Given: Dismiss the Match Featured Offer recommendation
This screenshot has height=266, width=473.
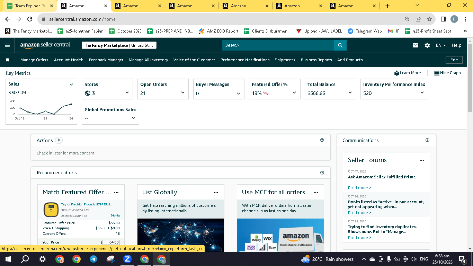Looking at the screenshot, I should (115, 215).
